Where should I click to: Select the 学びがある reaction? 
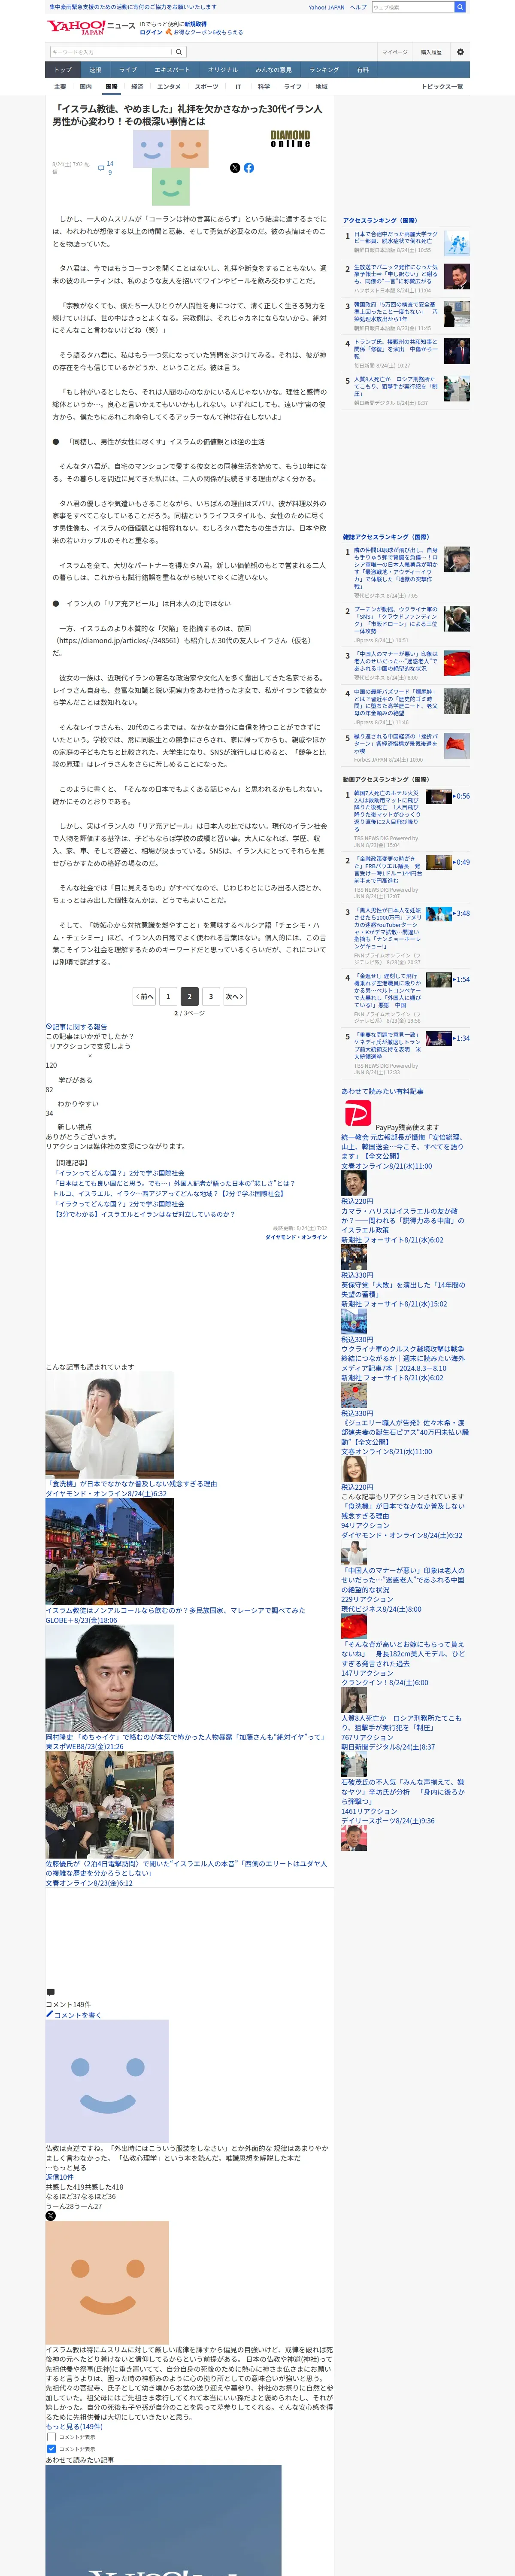pos(75,1080)
